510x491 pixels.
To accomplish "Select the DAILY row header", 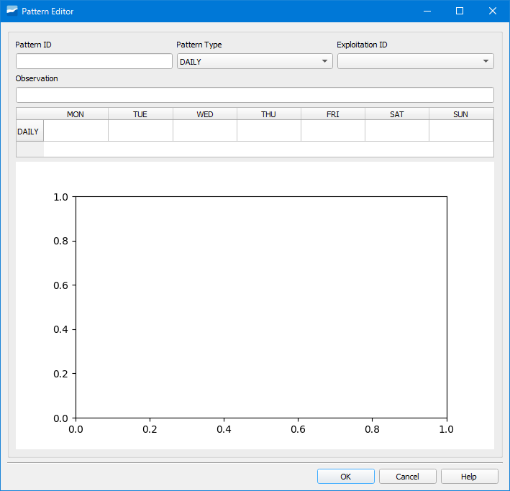I will tap(29, 132).
